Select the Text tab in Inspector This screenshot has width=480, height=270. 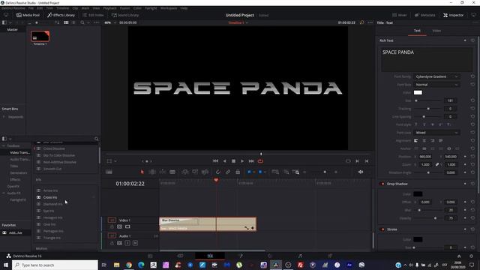click(x=417, y=31)
